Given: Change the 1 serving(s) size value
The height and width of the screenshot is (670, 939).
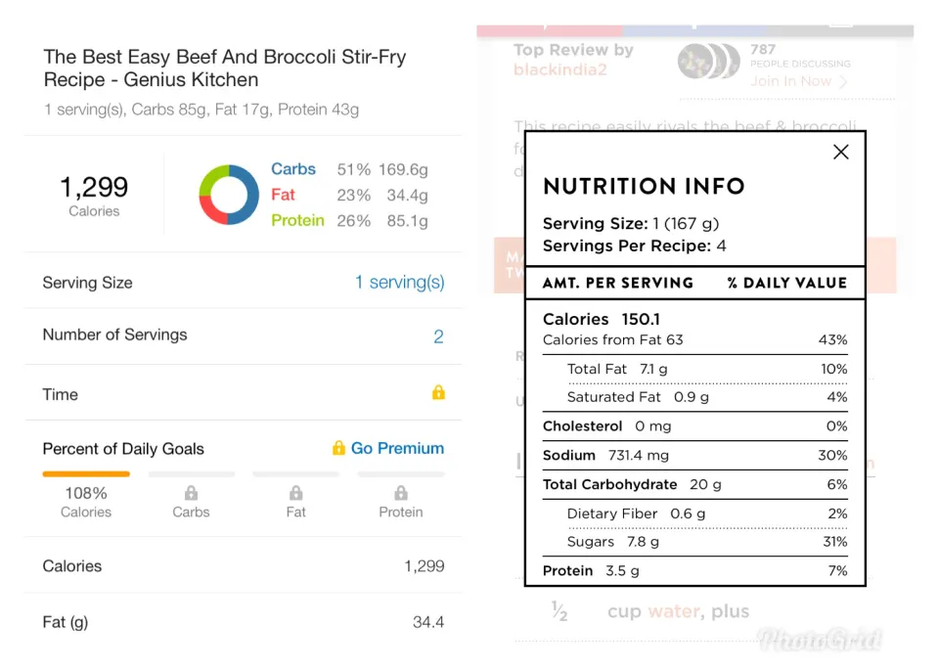Looking at the screenshot, I should coord(399,282).
